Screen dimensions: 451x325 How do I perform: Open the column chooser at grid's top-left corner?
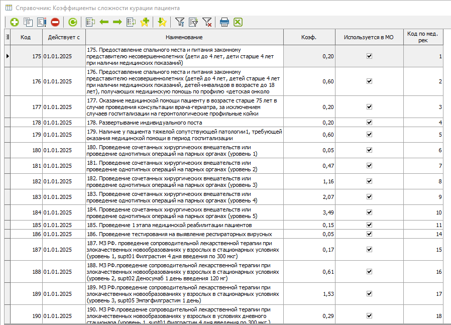click(x=7, y=37)
